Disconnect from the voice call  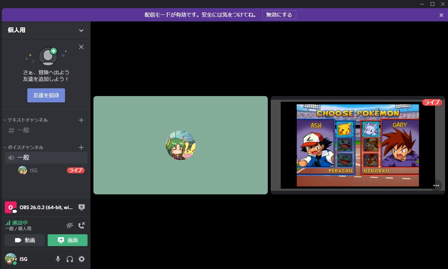[82, 225]
